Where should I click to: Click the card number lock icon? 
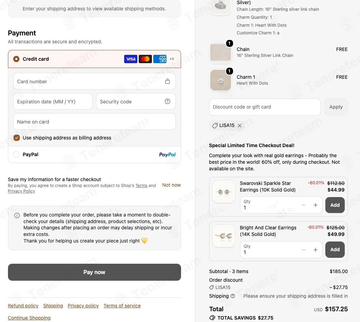click(168, 81)
